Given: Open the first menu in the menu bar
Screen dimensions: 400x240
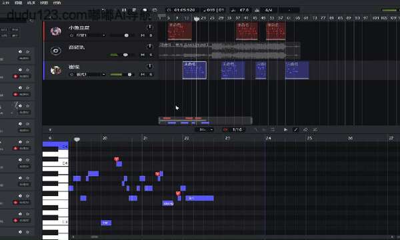Looking at the screenshot, I should (x=5, y=3).
